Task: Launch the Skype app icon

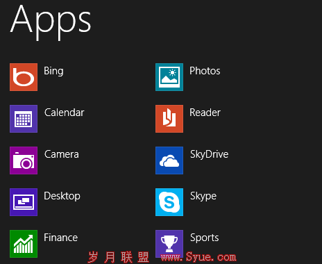Action: click(169, 202)
